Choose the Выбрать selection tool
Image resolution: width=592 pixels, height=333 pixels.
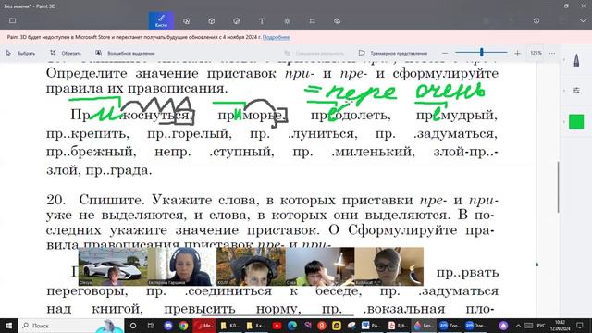coord(20,54)
